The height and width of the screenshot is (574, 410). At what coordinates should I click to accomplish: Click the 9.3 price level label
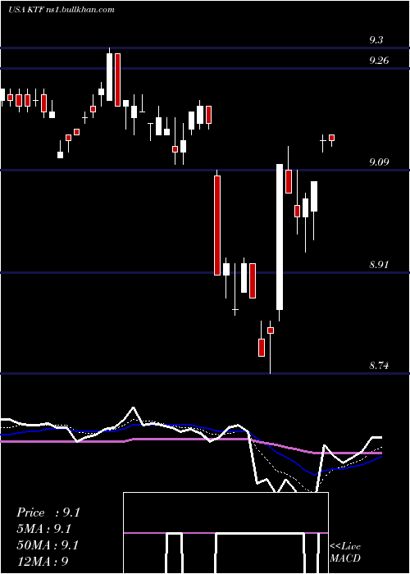click(x=376, y=40)
